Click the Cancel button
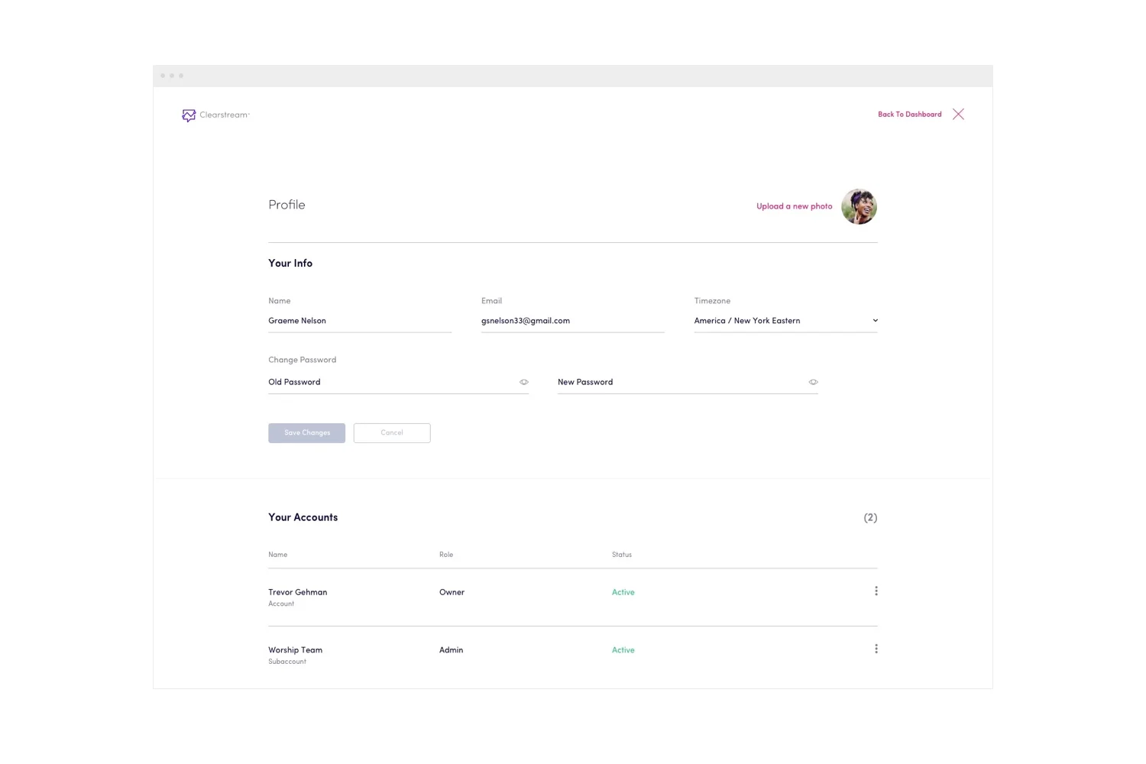Viewport: 1146px width, 764px height. click(x=392, y=433)
